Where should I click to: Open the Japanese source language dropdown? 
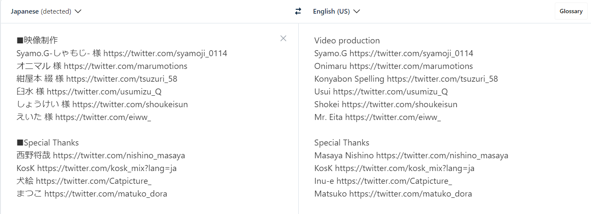click(x=46, y=11)
